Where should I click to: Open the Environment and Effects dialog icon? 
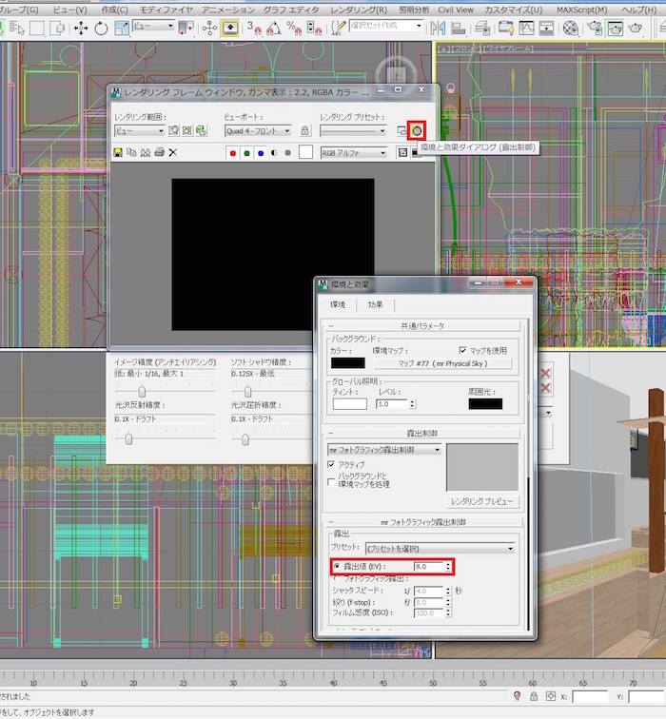[417, 130]
